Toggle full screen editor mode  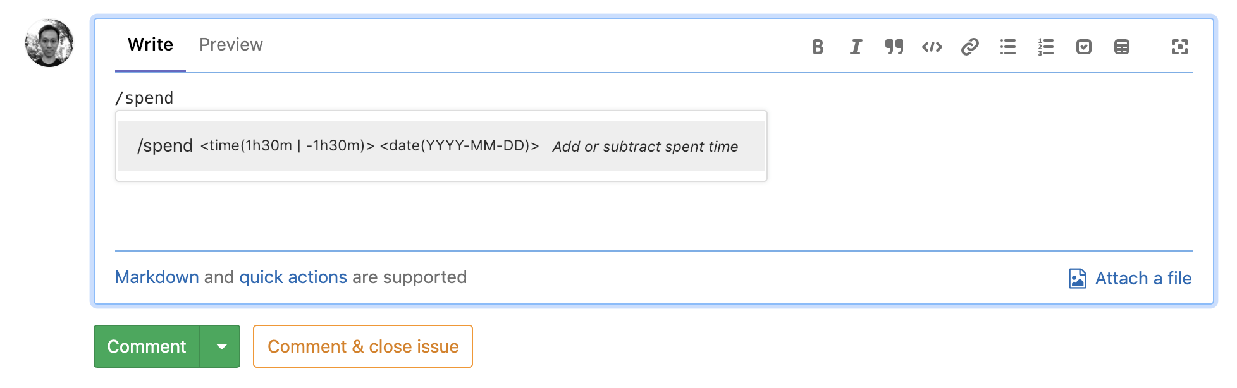coord(1179,47)
